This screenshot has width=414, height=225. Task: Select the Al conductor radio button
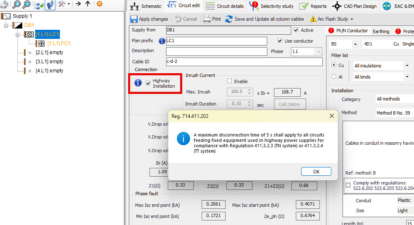click(x=334, y=77)
